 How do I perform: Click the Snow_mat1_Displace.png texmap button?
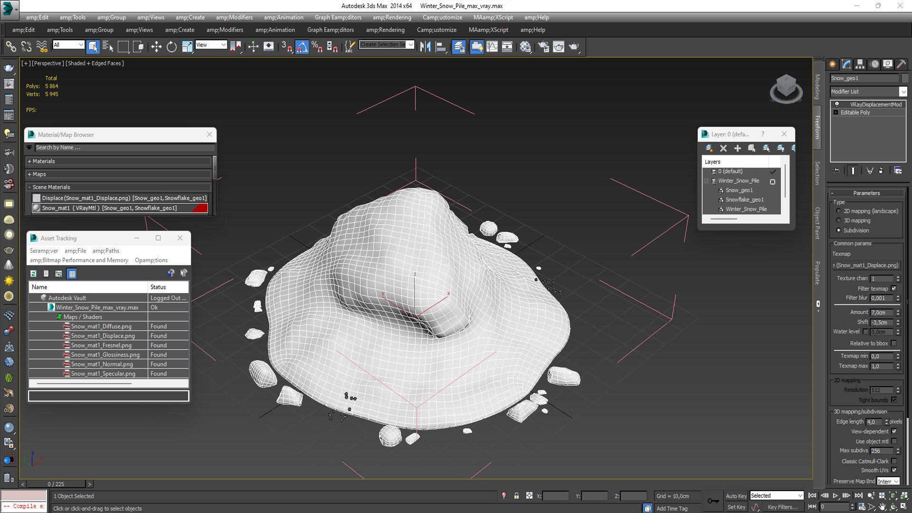pos(867,266)
